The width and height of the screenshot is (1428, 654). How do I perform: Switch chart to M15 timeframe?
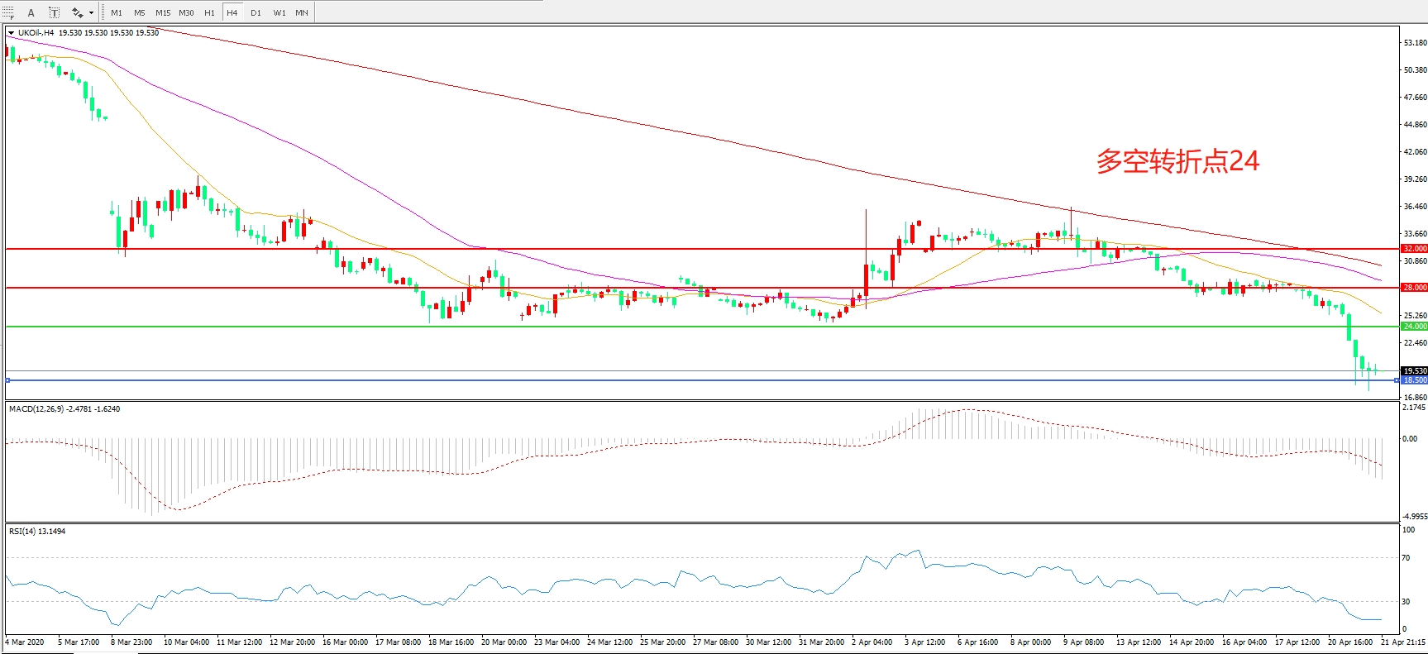[x=163, y=12]
